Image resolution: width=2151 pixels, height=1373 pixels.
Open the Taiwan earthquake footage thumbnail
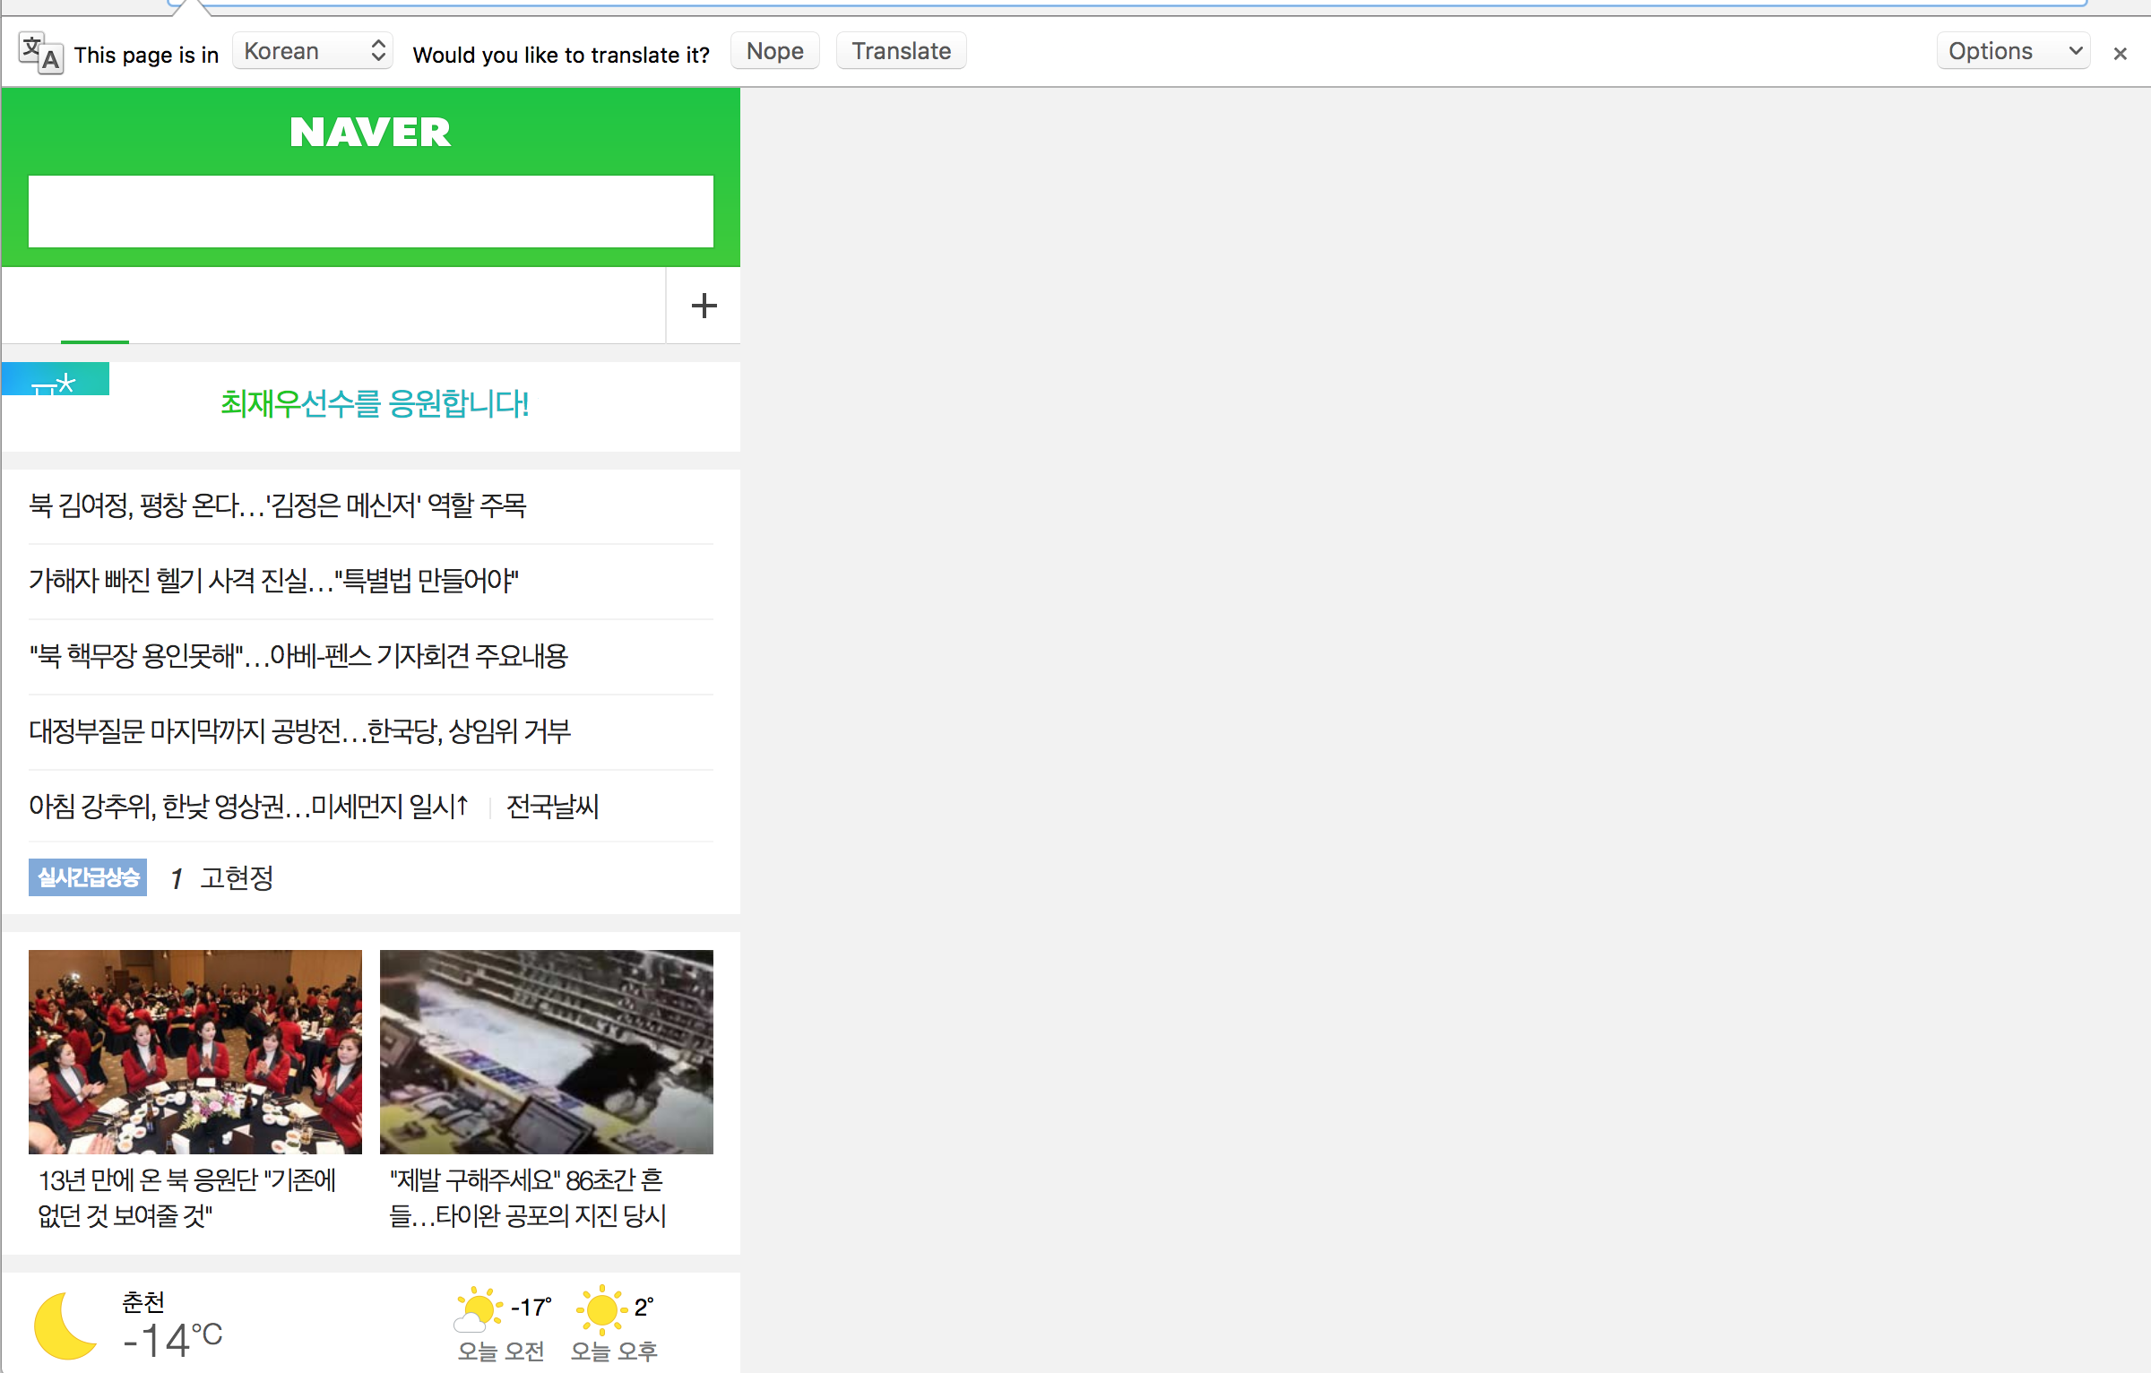click(x=546, y=1051)
